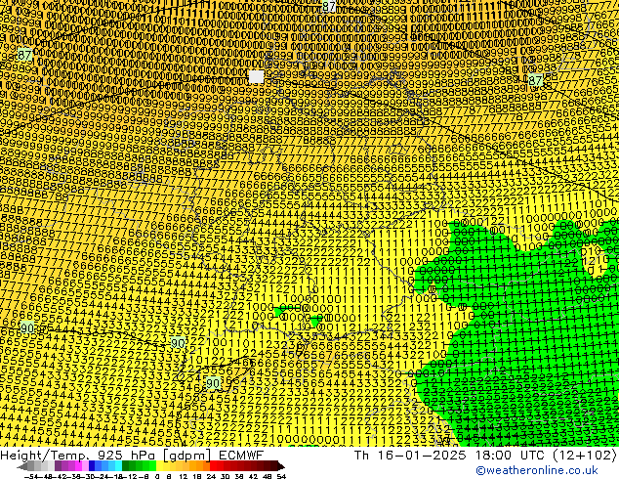Click the Height/Temp. 925 hPa ECMWF title
Viewport: 619px width, 479px height.
pyautogui.click(x=132, y=455)
